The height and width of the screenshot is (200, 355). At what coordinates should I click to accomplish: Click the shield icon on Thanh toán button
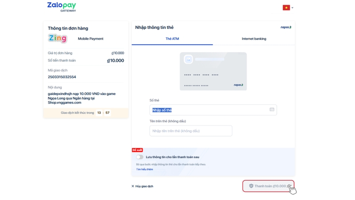(251, 186)
